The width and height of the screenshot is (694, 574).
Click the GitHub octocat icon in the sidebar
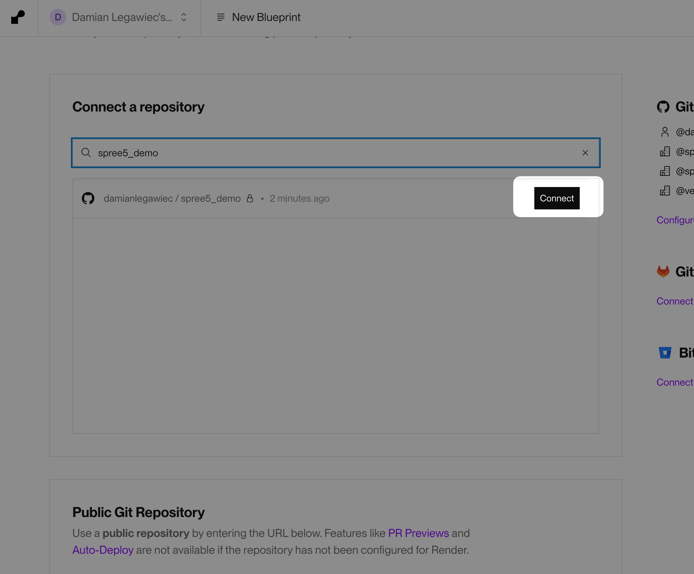(x=664, y=107)
